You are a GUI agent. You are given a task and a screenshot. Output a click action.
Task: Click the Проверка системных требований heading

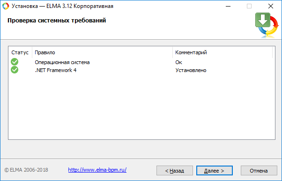(57, 21)
